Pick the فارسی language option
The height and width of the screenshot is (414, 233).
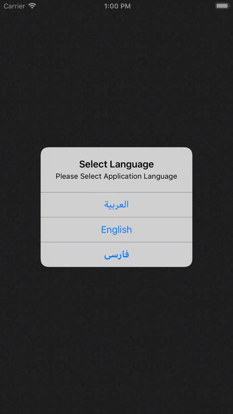(116, 254)
